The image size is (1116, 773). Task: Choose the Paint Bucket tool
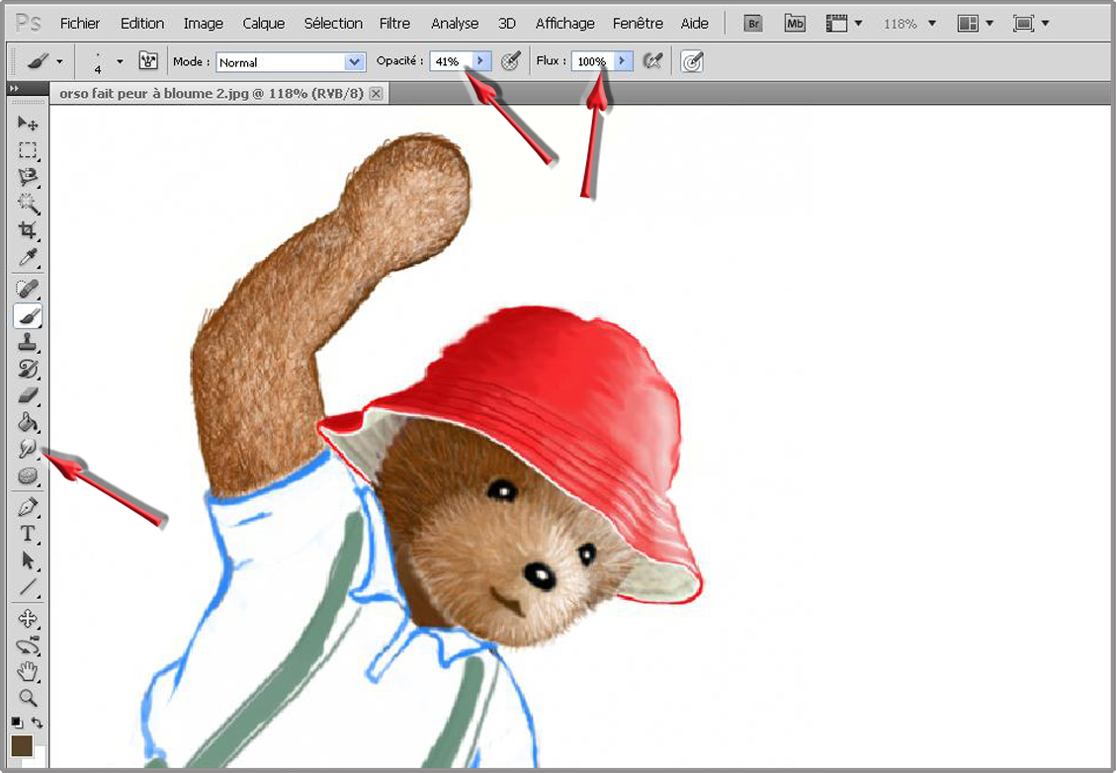(x=28, y=423)
